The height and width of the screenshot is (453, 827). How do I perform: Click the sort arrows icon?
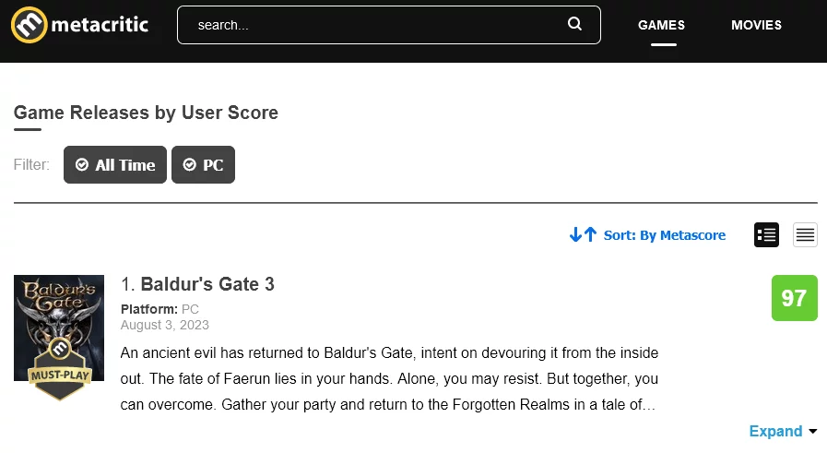[584, 234]
